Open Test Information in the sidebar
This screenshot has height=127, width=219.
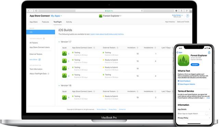click(x=36, y=69)
